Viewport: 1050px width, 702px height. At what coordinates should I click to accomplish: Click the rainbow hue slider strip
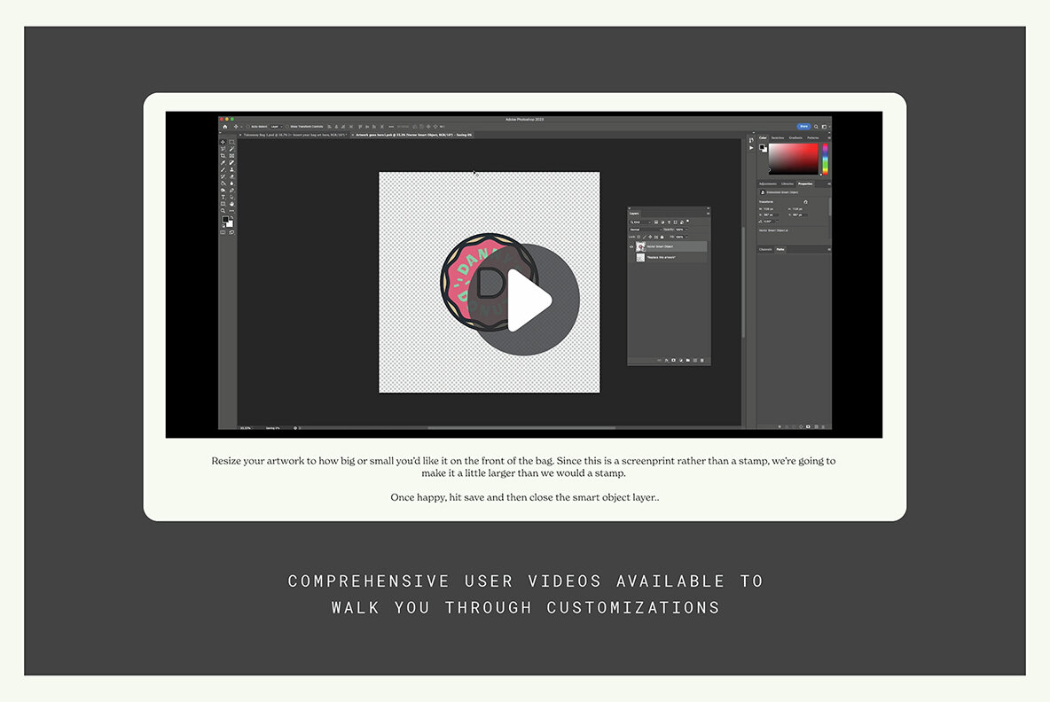point(825,160)
